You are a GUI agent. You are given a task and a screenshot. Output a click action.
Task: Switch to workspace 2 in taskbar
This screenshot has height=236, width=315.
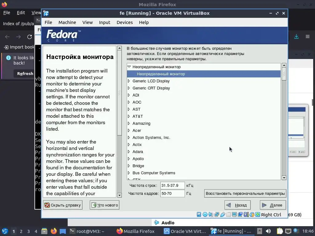(x=21, y=231)
